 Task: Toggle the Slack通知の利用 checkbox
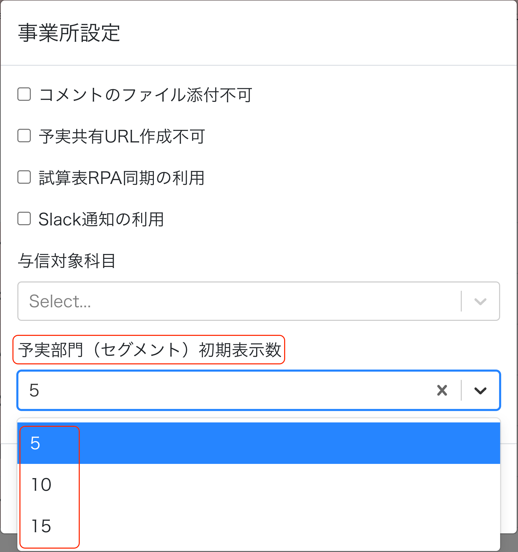click(24, 219)
